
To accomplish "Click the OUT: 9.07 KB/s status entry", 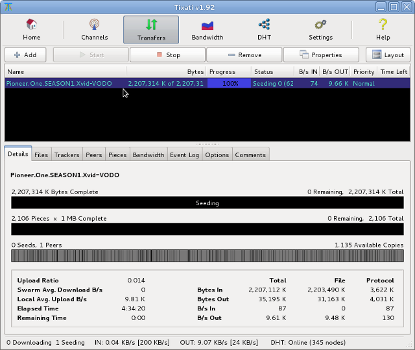I will click(x=219, y=343).
